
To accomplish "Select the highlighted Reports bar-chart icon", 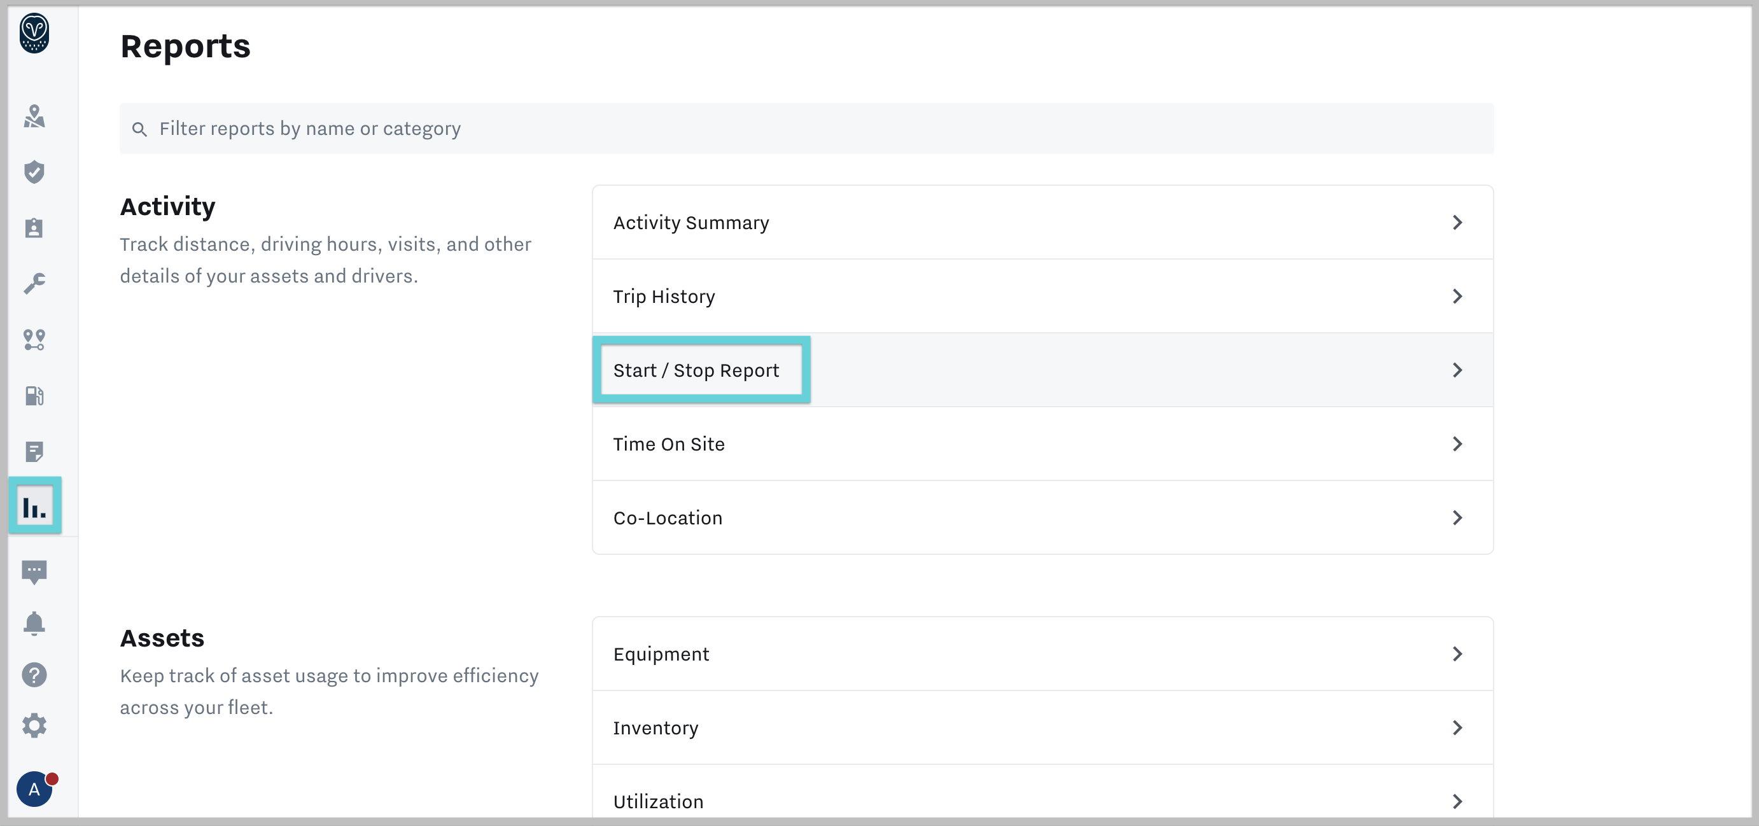I will 35,506.
